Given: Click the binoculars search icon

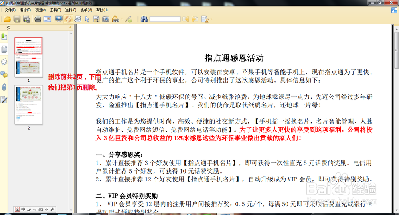Looking at the screenshot, I should (x=144, y=19).
